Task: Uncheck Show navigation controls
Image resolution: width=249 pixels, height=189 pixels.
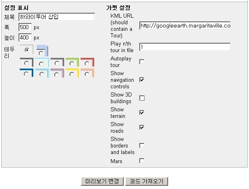Action: tap(142, 80)
